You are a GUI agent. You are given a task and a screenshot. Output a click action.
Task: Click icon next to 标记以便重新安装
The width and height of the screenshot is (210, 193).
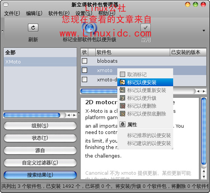[122, 90]
